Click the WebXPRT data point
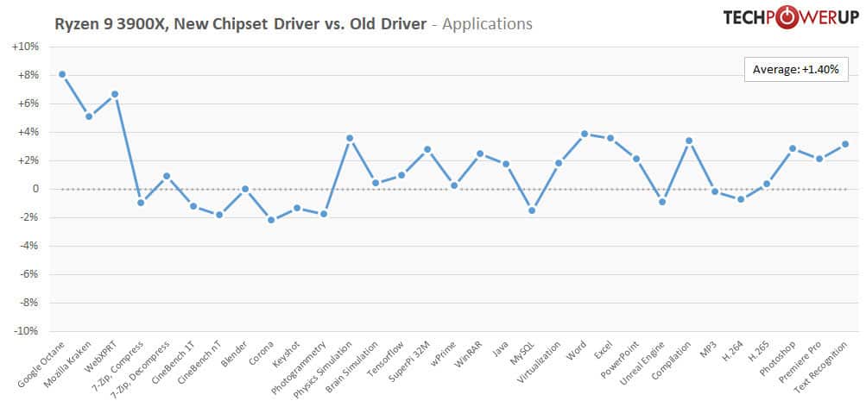Viewport: 866px width, 407px height. tap(115, 94)
